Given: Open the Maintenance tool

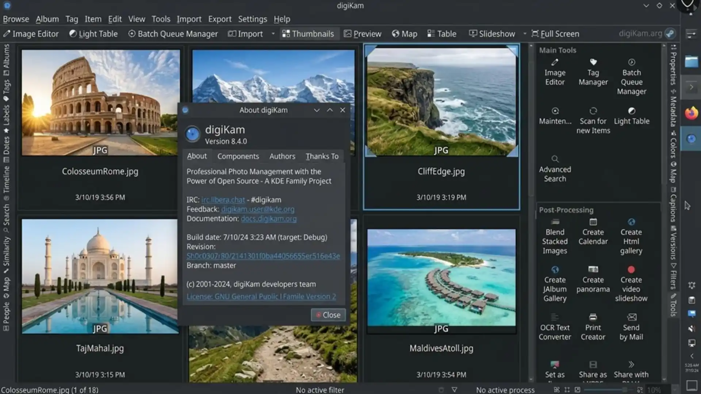Looking at the screenshot, I should point(555,116).
